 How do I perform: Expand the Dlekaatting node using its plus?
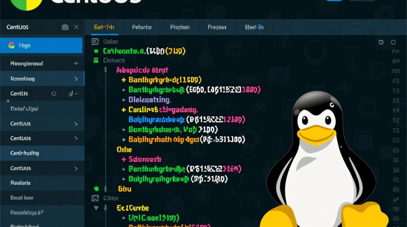tap(124, 100)
